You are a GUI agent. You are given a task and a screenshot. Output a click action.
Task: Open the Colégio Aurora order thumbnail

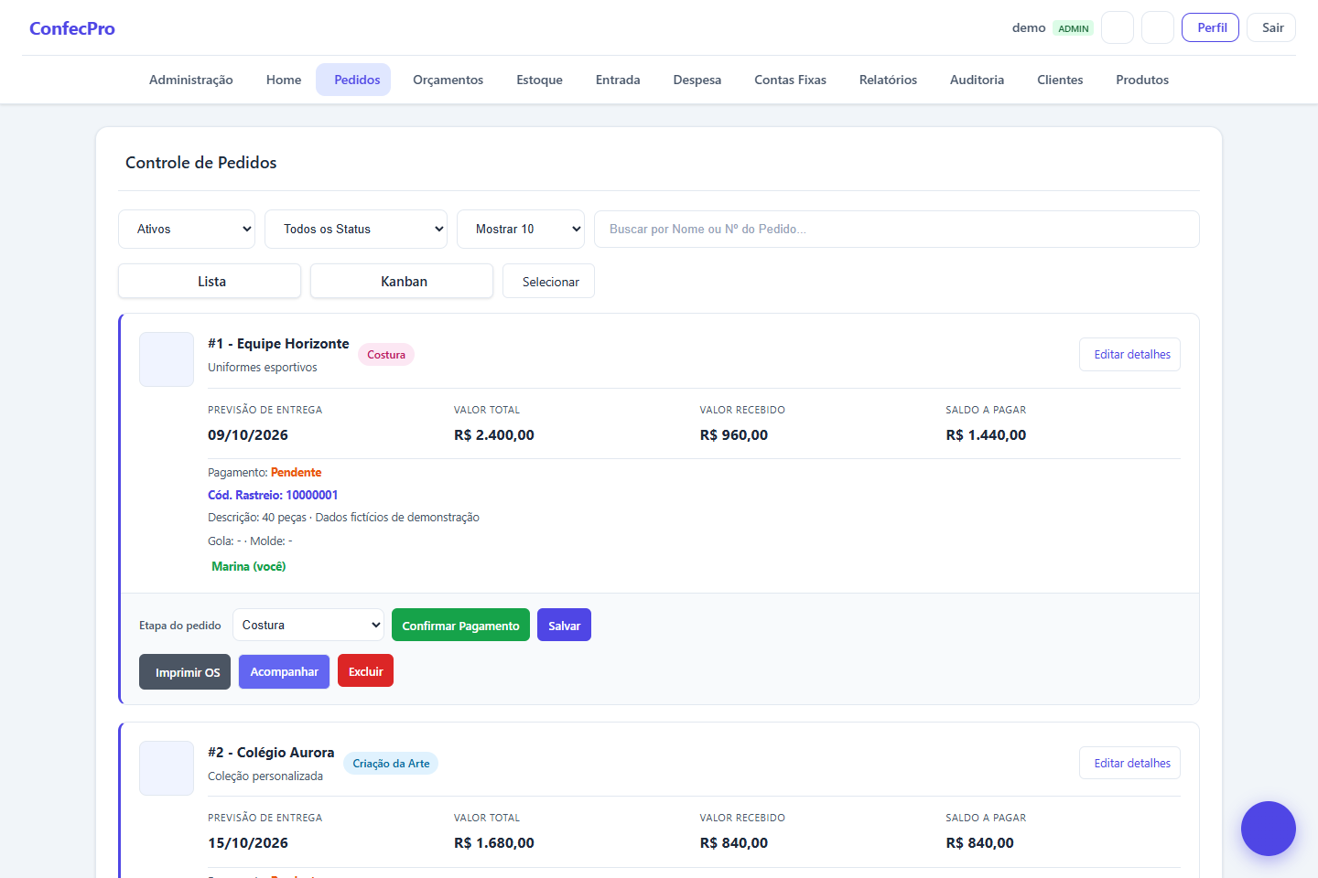coord(167,768)
